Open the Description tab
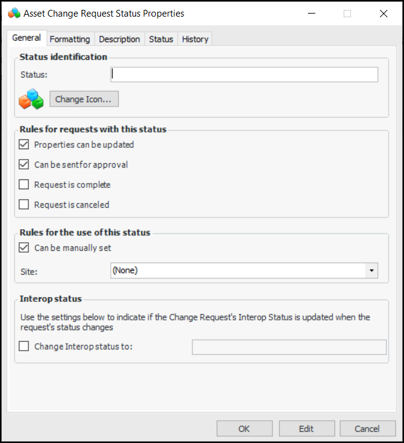The width and height of the screenshot is (404, 443). pos(119,39)
